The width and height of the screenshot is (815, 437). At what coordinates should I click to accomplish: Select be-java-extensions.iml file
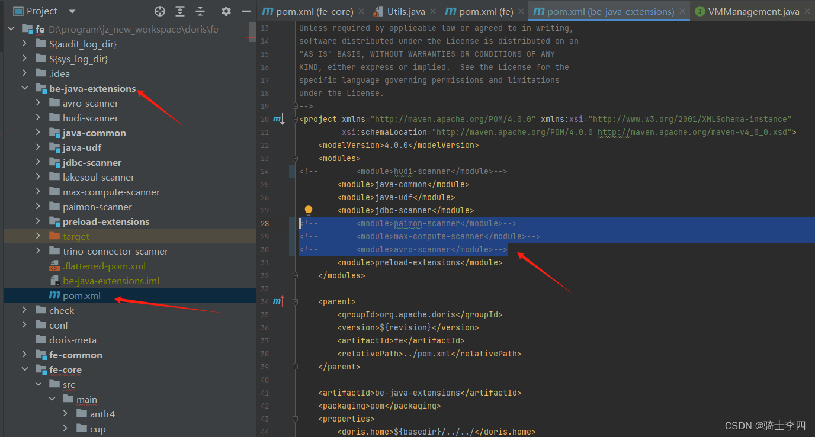coord(111,281)
